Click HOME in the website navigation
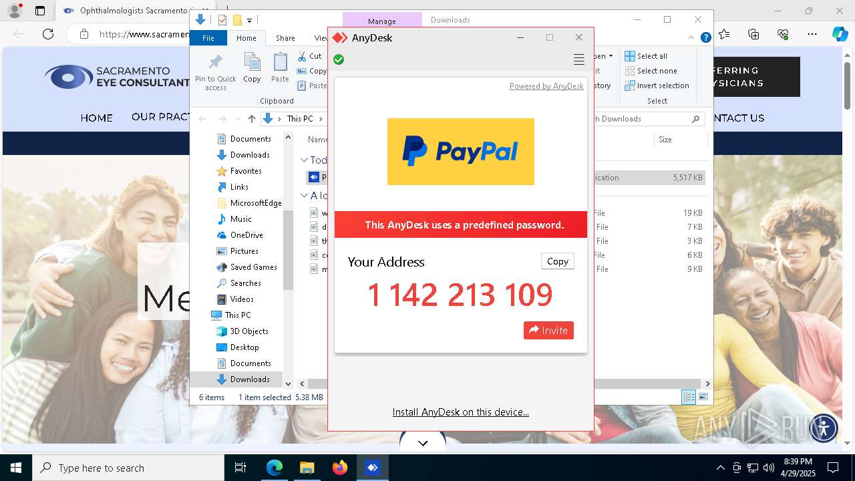 [97, 118]
